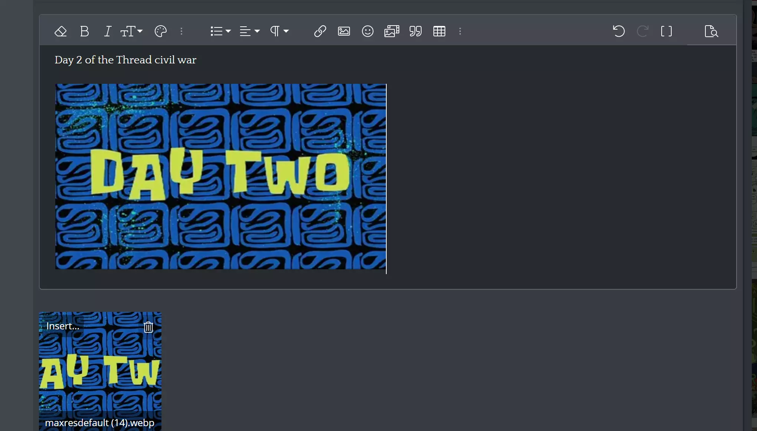Toggle italic formatting

tap(108, 31)
